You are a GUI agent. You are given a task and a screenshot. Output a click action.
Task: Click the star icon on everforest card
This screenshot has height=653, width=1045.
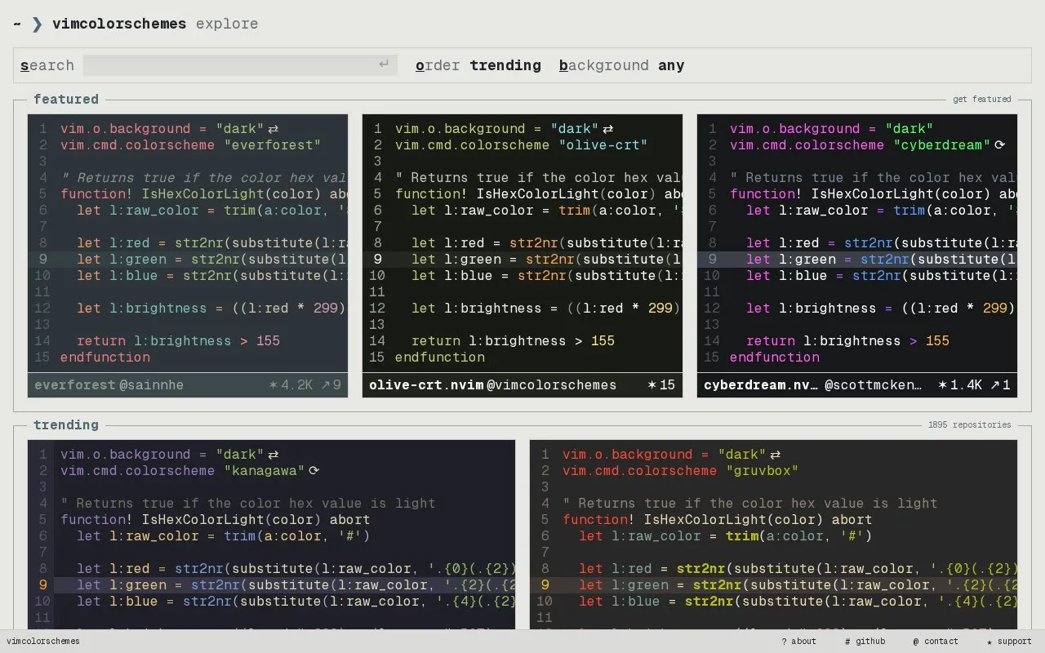[x=273, y=384]
